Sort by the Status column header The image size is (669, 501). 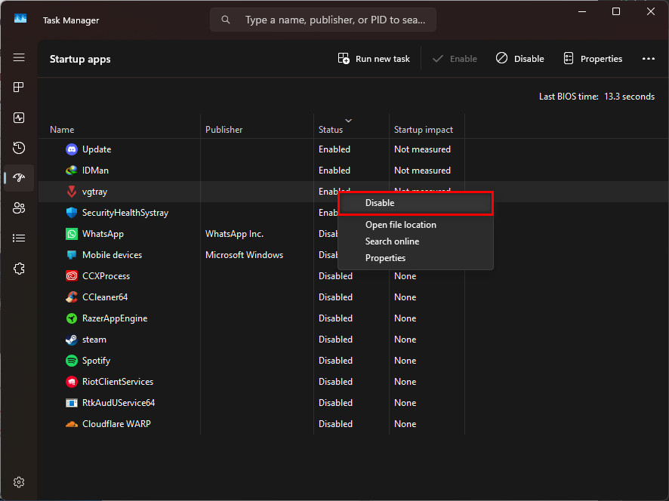[331, 130]
